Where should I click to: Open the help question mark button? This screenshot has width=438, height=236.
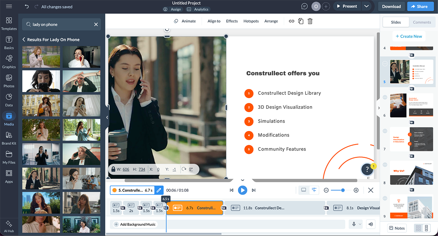point(367,169)
